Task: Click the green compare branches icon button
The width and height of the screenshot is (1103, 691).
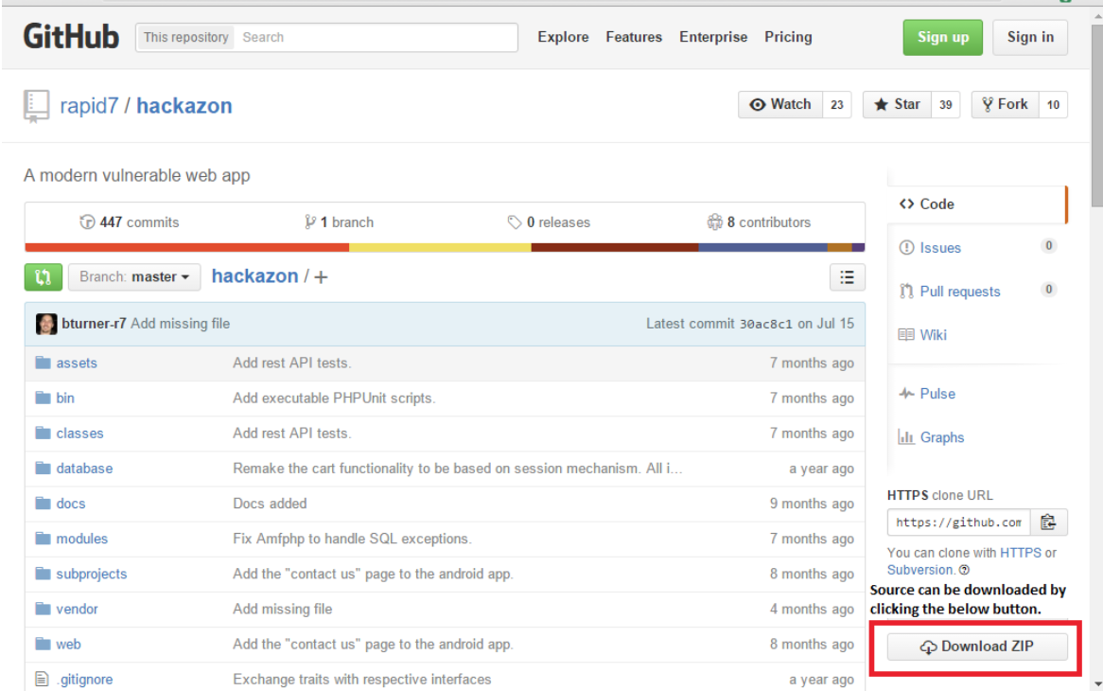Action: [x=43, y=276]
